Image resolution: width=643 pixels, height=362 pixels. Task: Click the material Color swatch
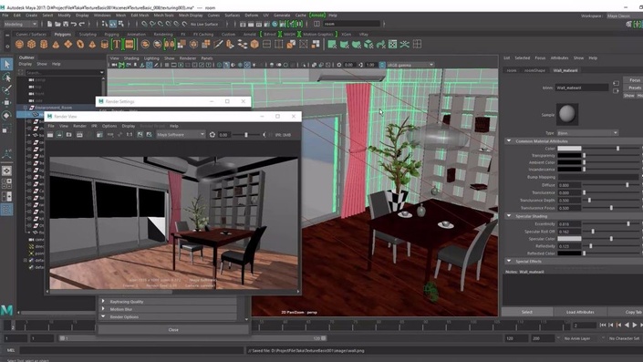click(x=569, y=149)
